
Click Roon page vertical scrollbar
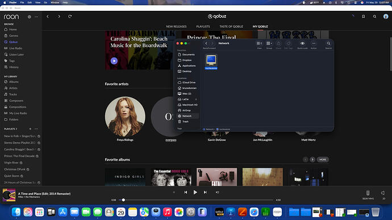(390, 54)
